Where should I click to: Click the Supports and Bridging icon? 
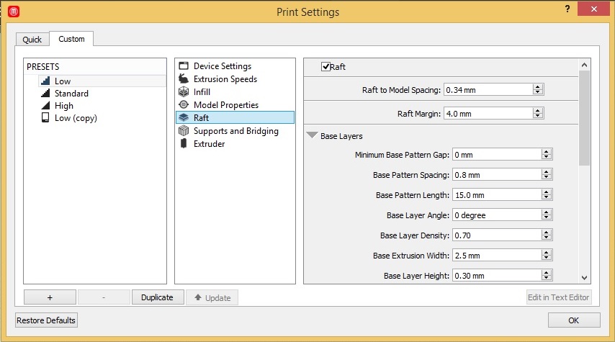point(184,131)
